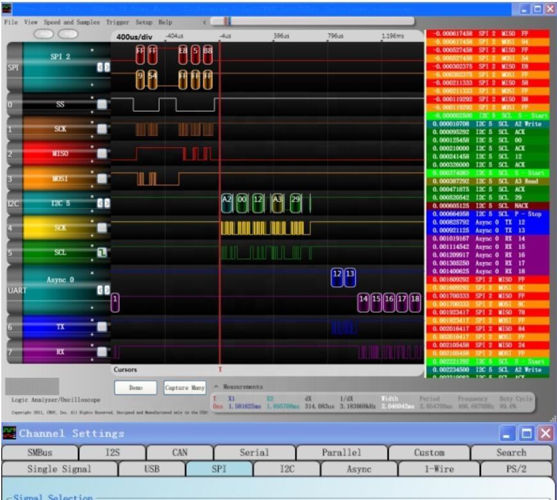Toggle the RX channel trigger box
Screen dimensions: 557x500
[x=101, y=351]
